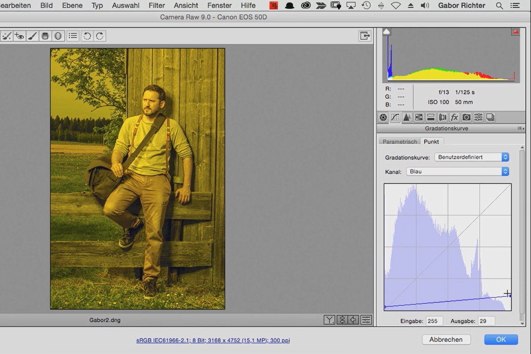Open the Kanal channel dropdown
Image resolution: width=531 pixels, height=354 pixels.
pos(458,171)
